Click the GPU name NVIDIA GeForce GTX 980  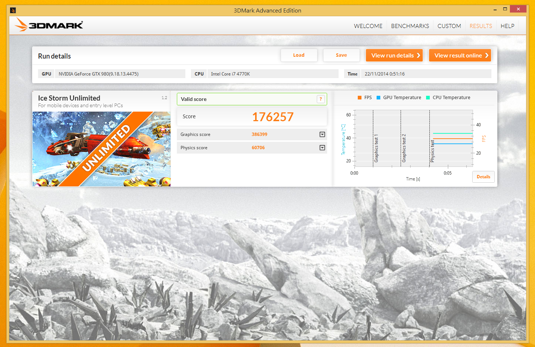[x=99, y=74]
